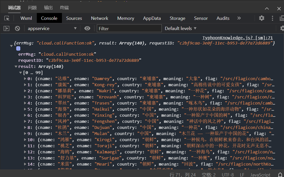This screenshot has width=284, height=177.
Task: Switch to the 终端 tab
Action: point(64,8)
